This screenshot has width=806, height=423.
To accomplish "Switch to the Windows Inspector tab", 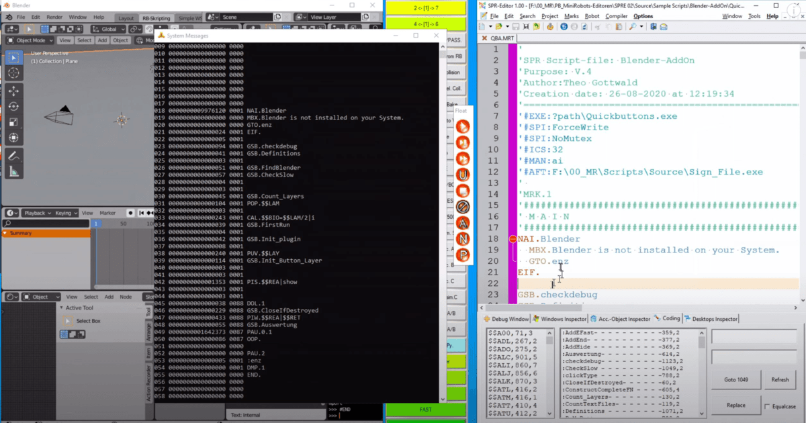I will coord(559,319).
